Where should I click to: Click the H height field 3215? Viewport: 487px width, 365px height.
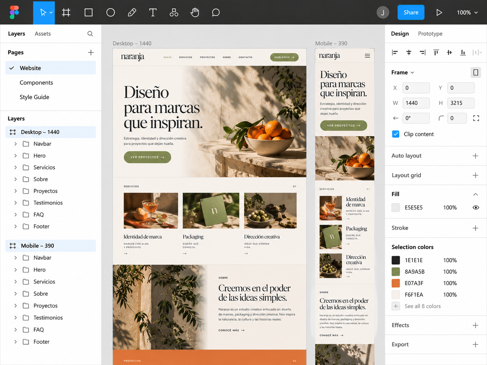(461, 103)
